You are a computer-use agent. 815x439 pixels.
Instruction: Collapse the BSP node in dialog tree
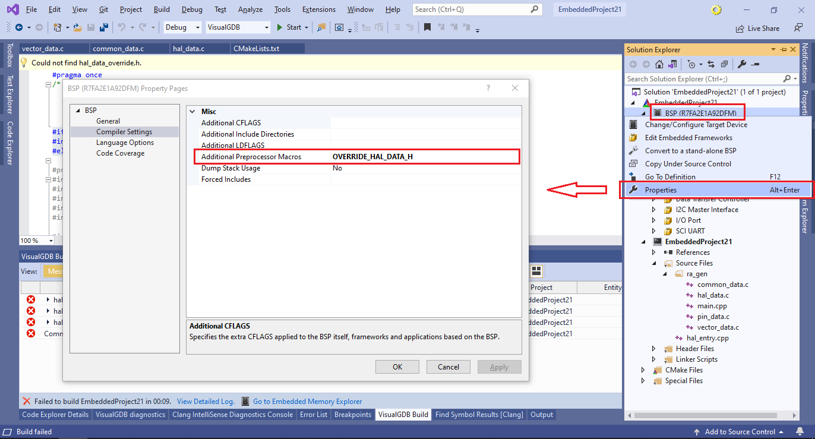pyautogui.click(x=77, y=110)
